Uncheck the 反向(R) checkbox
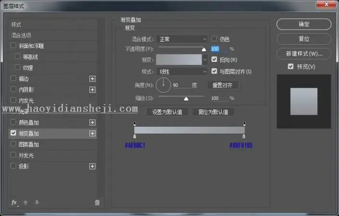Screen dimensions: 339x216 tap(214, 60)
